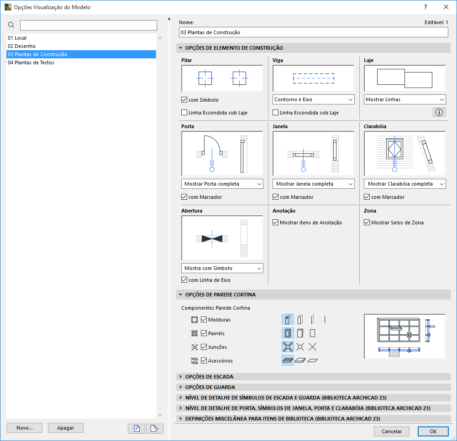Disable Mostrar Selos de Zona

(x=367, y=222)
